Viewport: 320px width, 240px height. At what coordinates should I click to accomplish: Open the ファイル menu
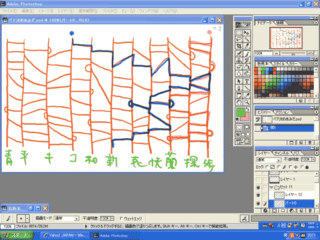tap(9, 11)
